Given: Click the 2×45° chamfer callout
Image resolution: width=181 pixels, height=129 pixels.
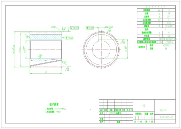Looking at the screenshot, I should pos(54,27).
